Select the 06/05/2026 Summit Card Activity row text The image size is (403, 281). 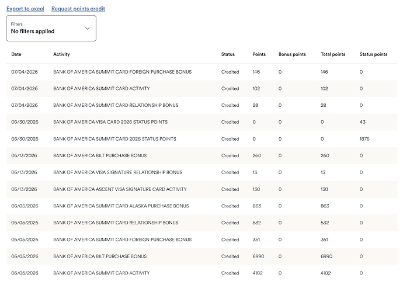coord(101,273)
